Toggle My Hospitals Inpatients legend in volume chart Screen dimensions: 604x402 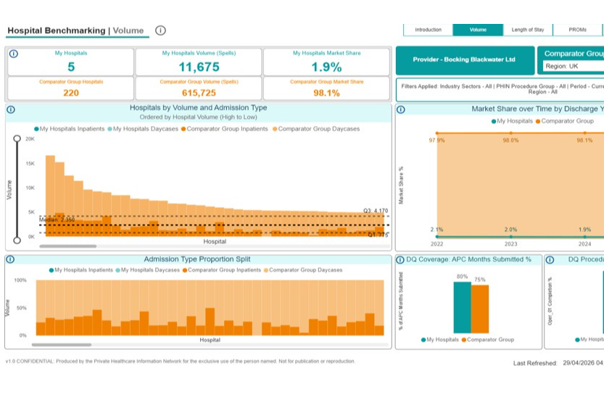tap(70, 129)
